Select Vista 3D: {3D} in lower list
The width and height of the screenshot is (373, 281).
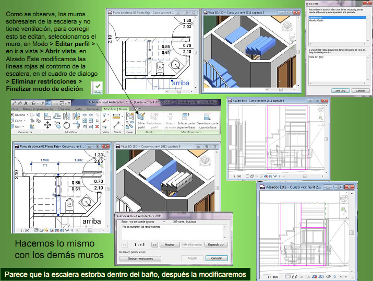click(x=314, y=56)
